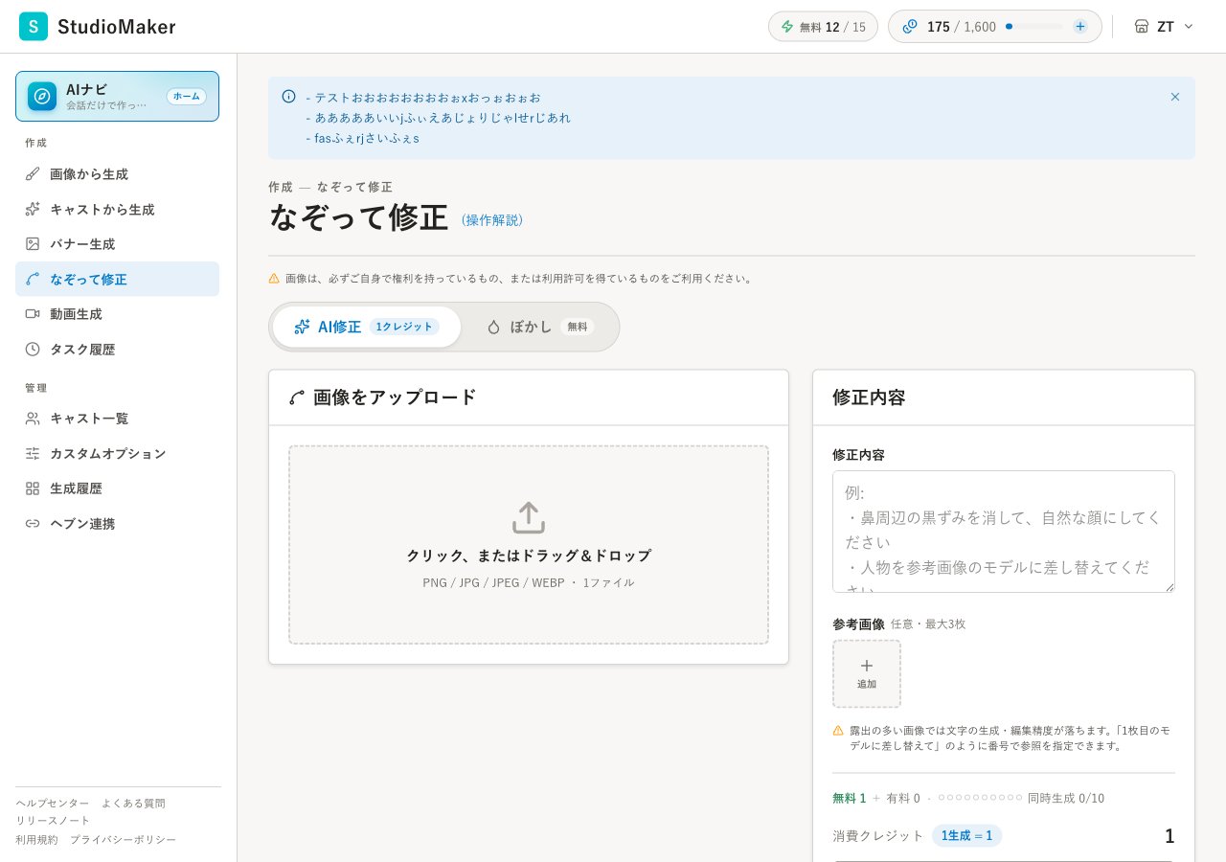Click the link icon beside ヘブン連携
Image resolution: width=1226 pixels, height=862 pixels.
point(33,523)
